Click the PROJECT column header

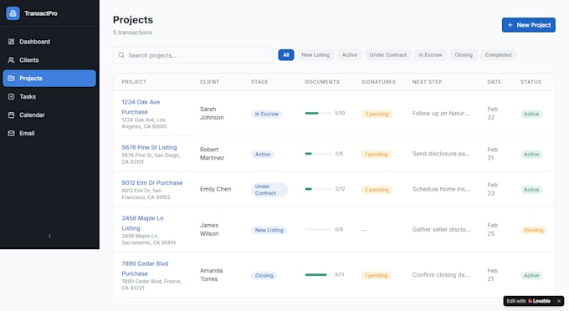click(x=134, y=82)
